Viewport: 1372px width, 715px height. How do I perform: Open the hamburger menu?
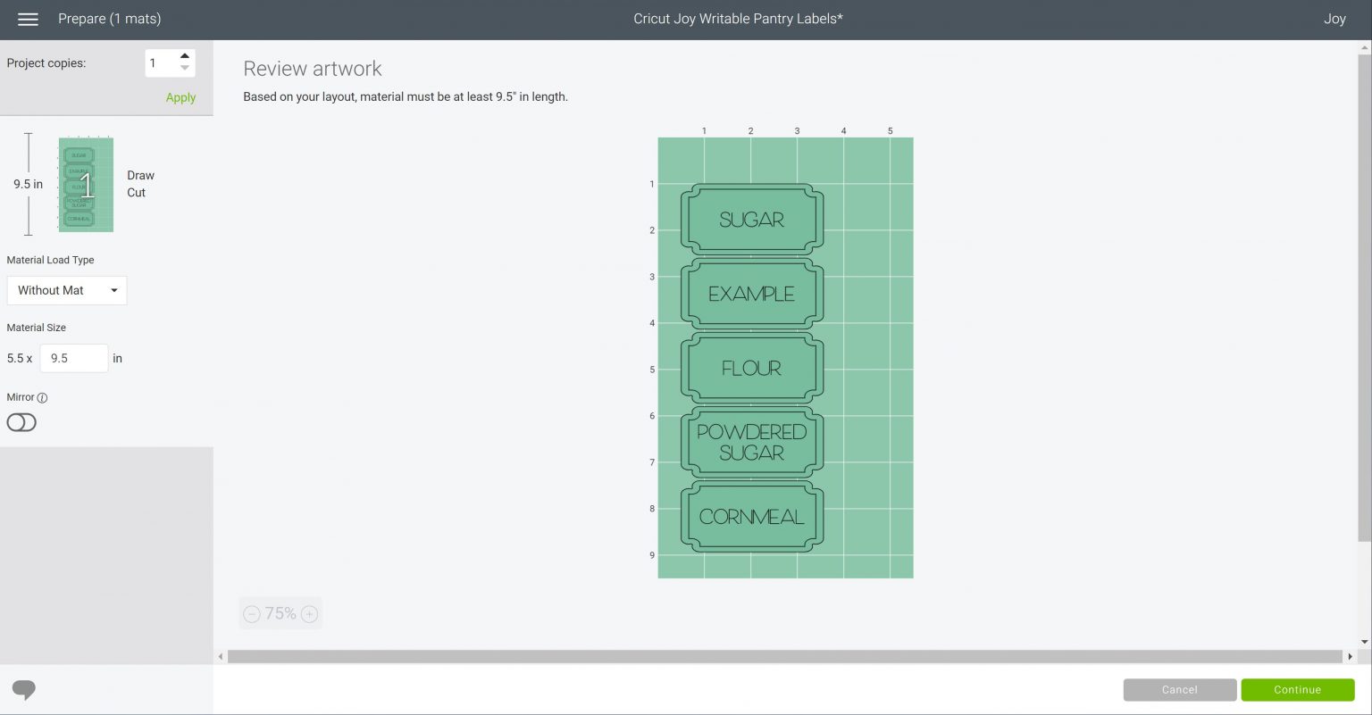(x=28, y=20)
